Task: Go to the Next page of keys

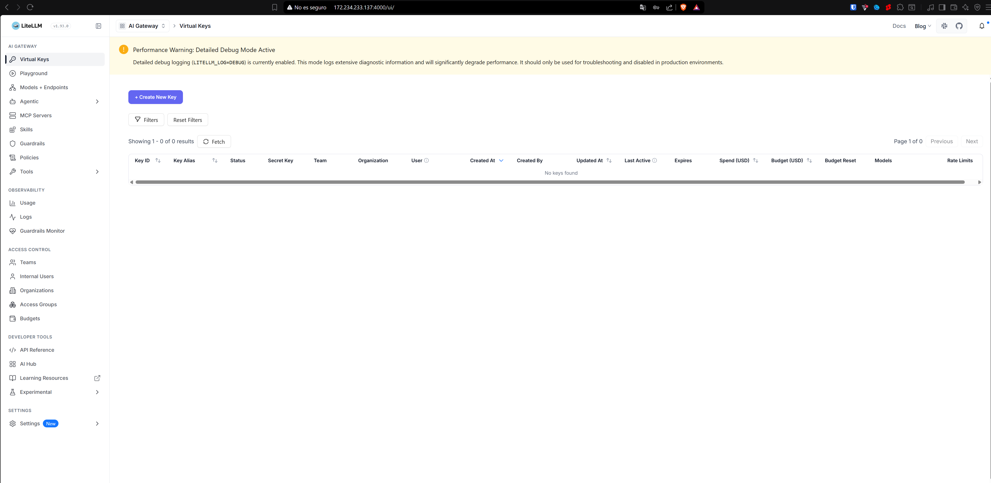Action: tap(972, 141)
